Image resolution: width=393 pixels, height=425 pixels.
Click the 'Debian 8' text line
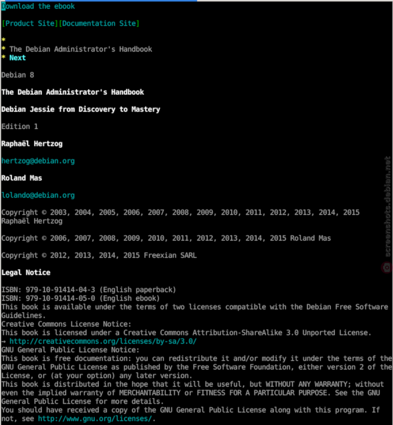click(x=18, y=75)
